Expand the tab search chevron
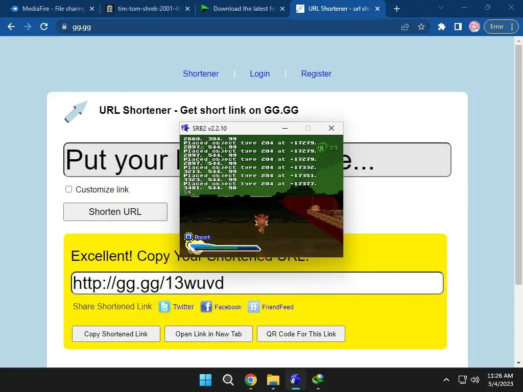The height and width of the screenshot is (392, 523). pyautogui.click(x=441, y=7)
